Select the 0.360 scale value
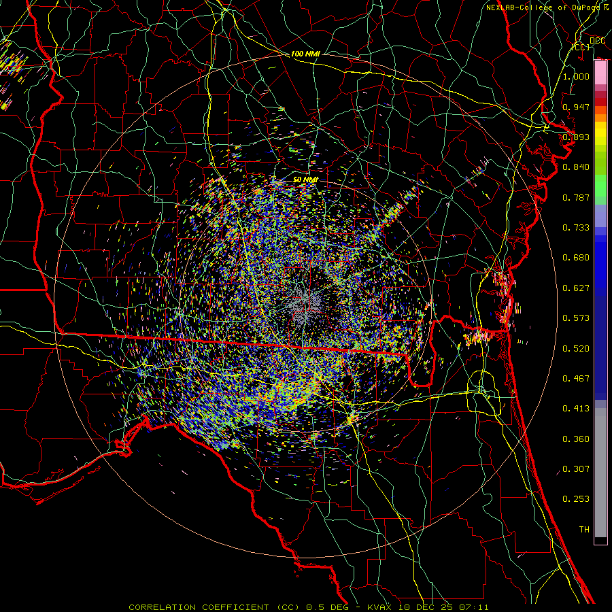 [x=576, y=439]
